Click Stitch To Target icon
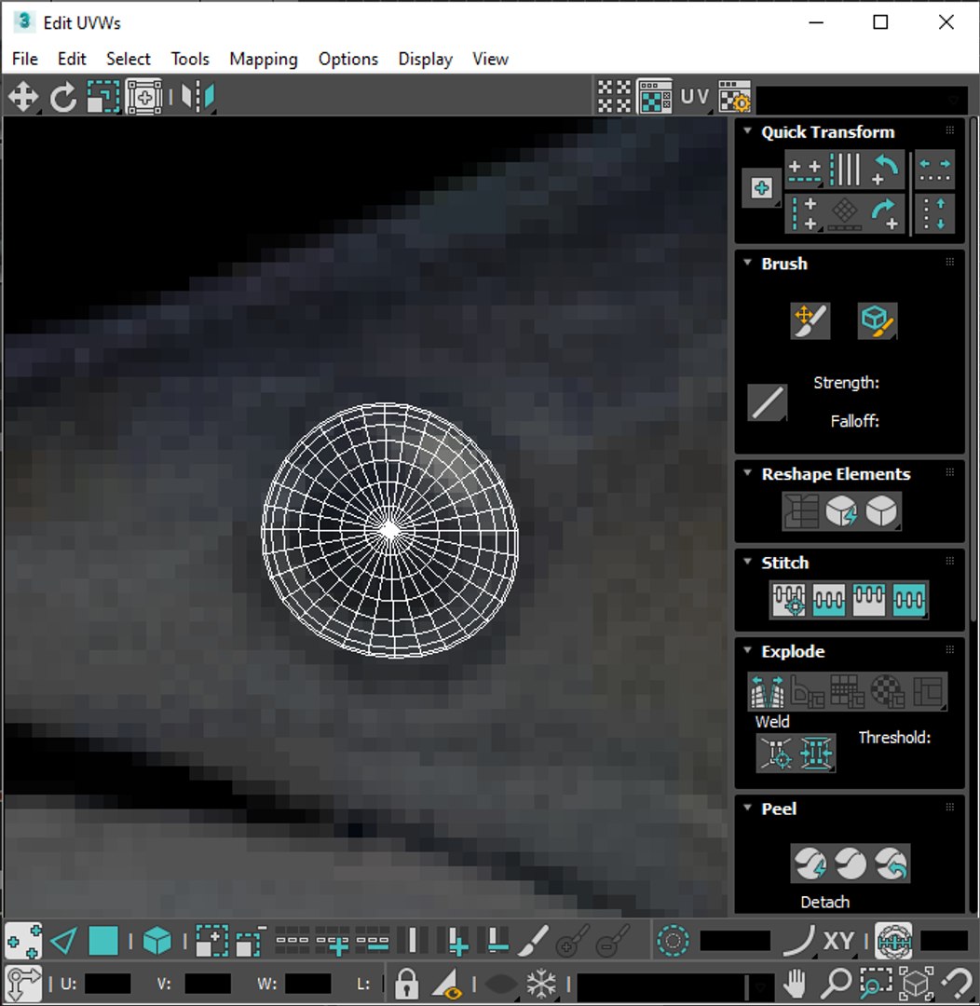Viewport: 980px width, 1006px height. coord(789,600)
